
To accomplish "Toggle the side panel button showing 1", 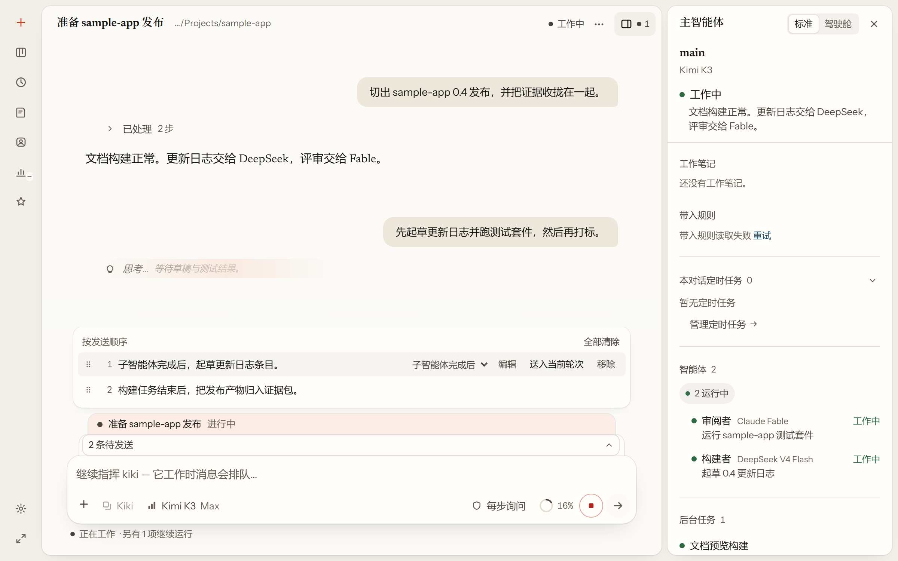I will coord(635,24).
